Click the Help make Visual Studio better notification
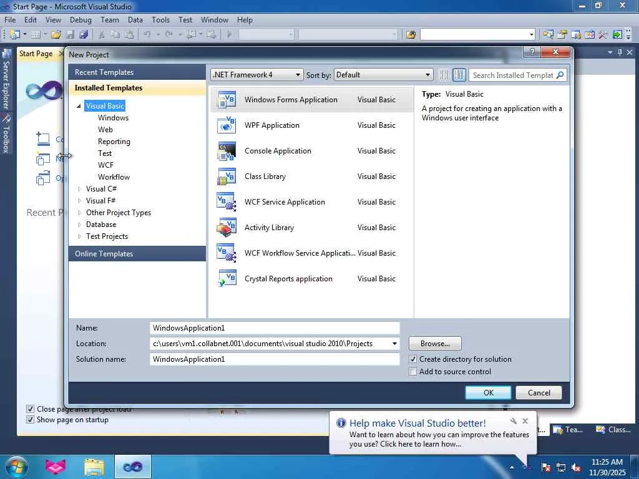The width and height of the screenshot is (639, 479). pyautogui.click(x=433, y=434)
